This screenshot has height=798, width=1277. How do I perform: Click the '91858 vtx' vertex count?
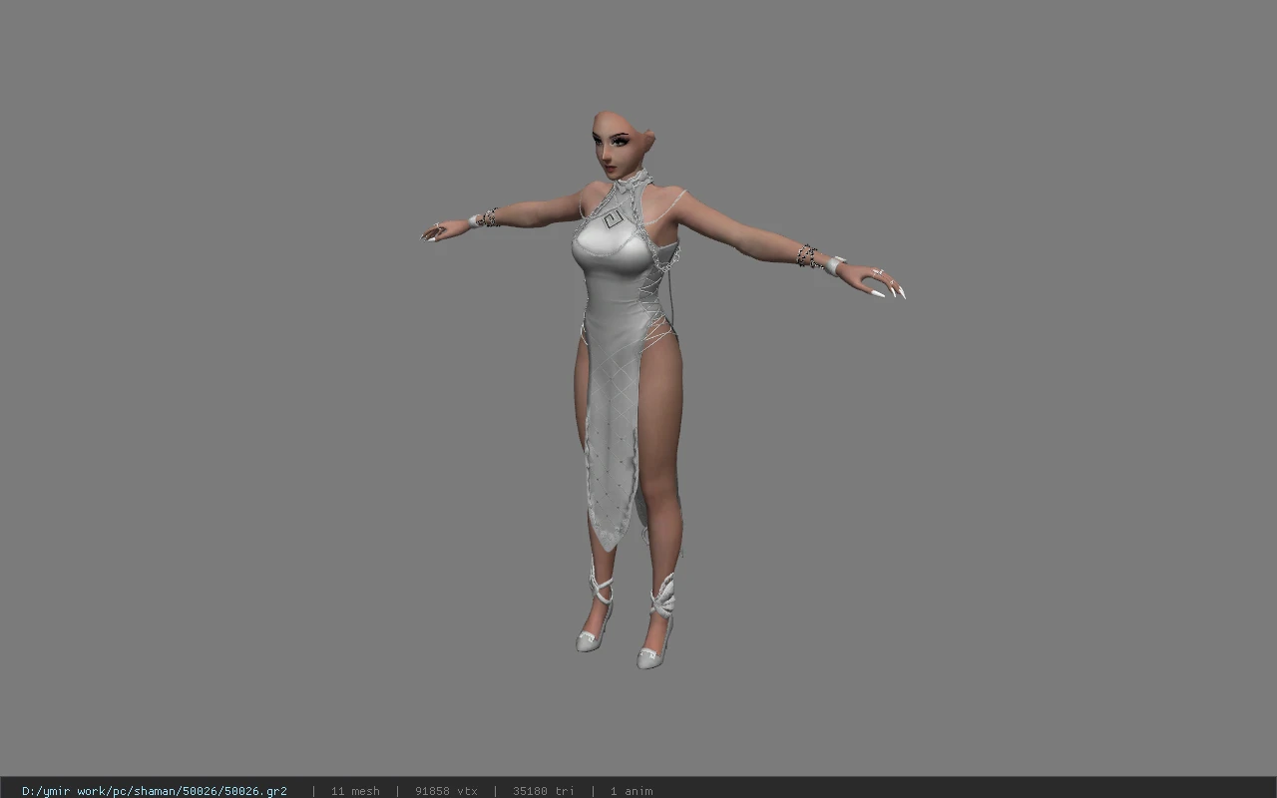[446, 791]
